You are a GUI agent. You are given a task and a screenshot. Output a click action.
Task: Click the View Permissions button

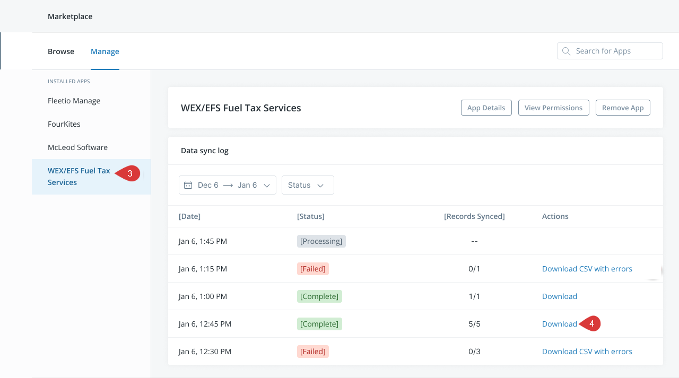553,108
